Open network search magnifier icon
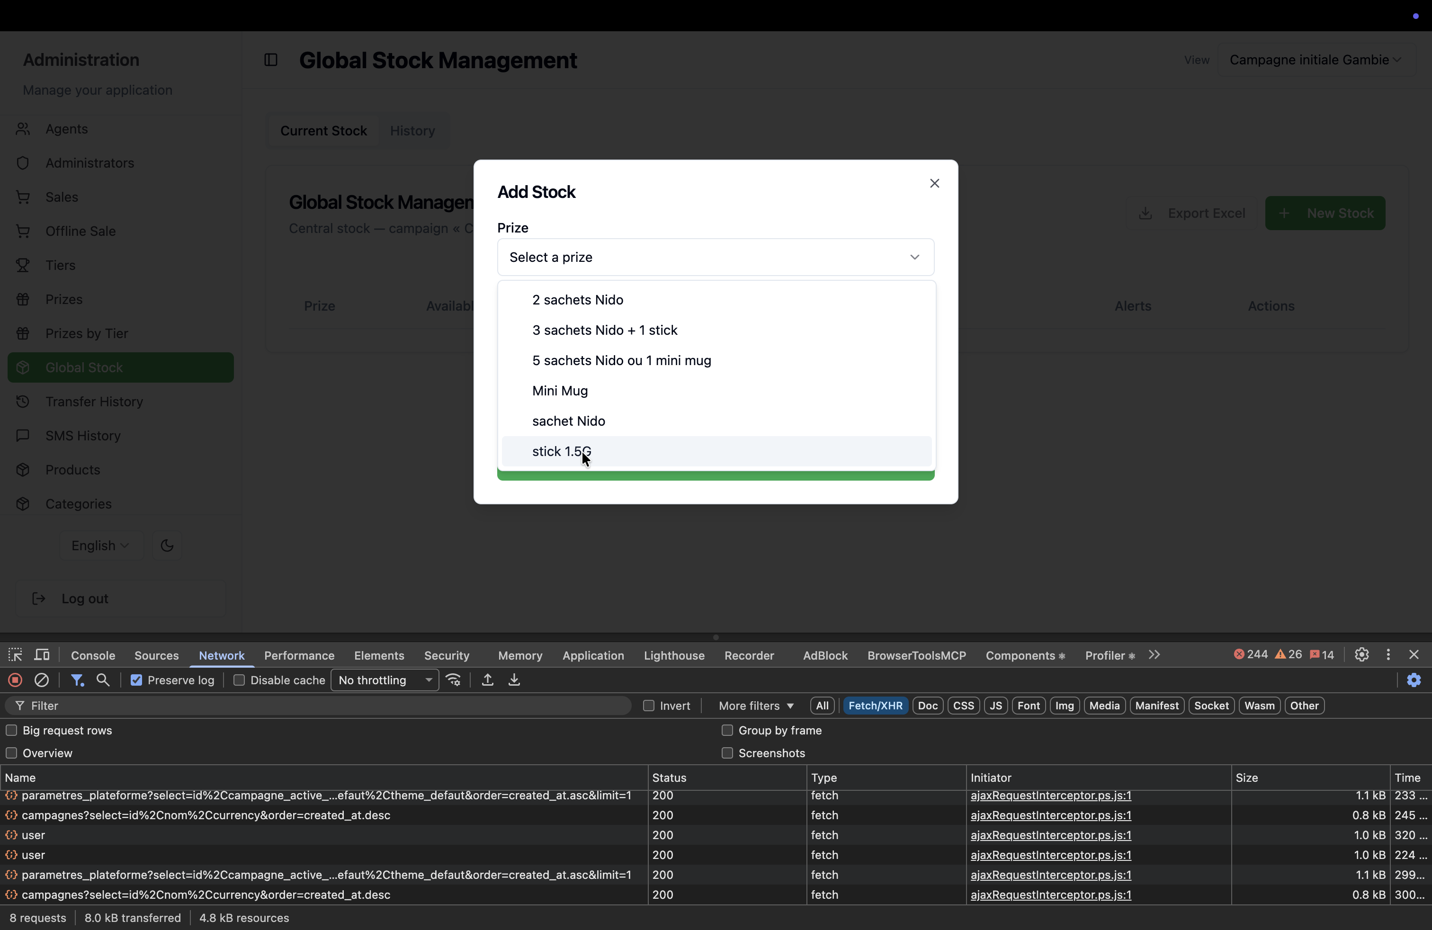 click(x=103, y=680)
